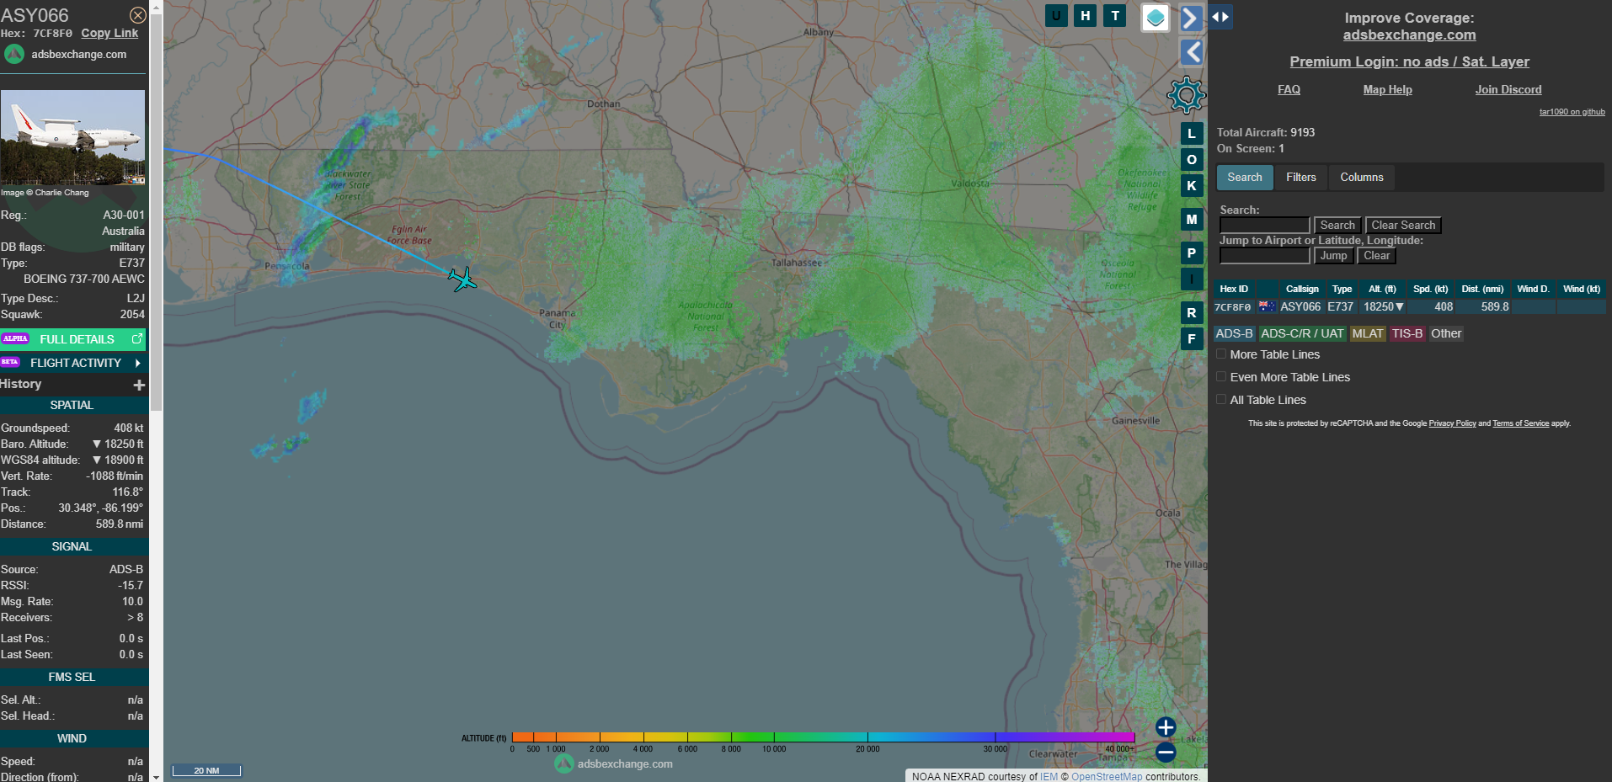
Task: Close the ASY066 aircraft info panel
Action: 138,15
